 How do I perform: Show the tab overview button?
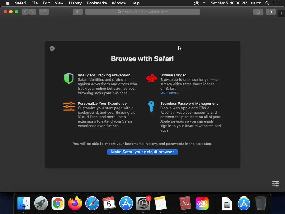pos(271,12)
